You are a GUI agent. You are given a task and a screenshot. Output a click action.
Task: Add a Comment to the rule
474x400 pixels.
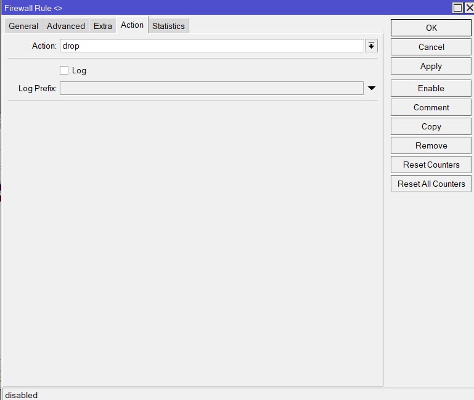431,107
